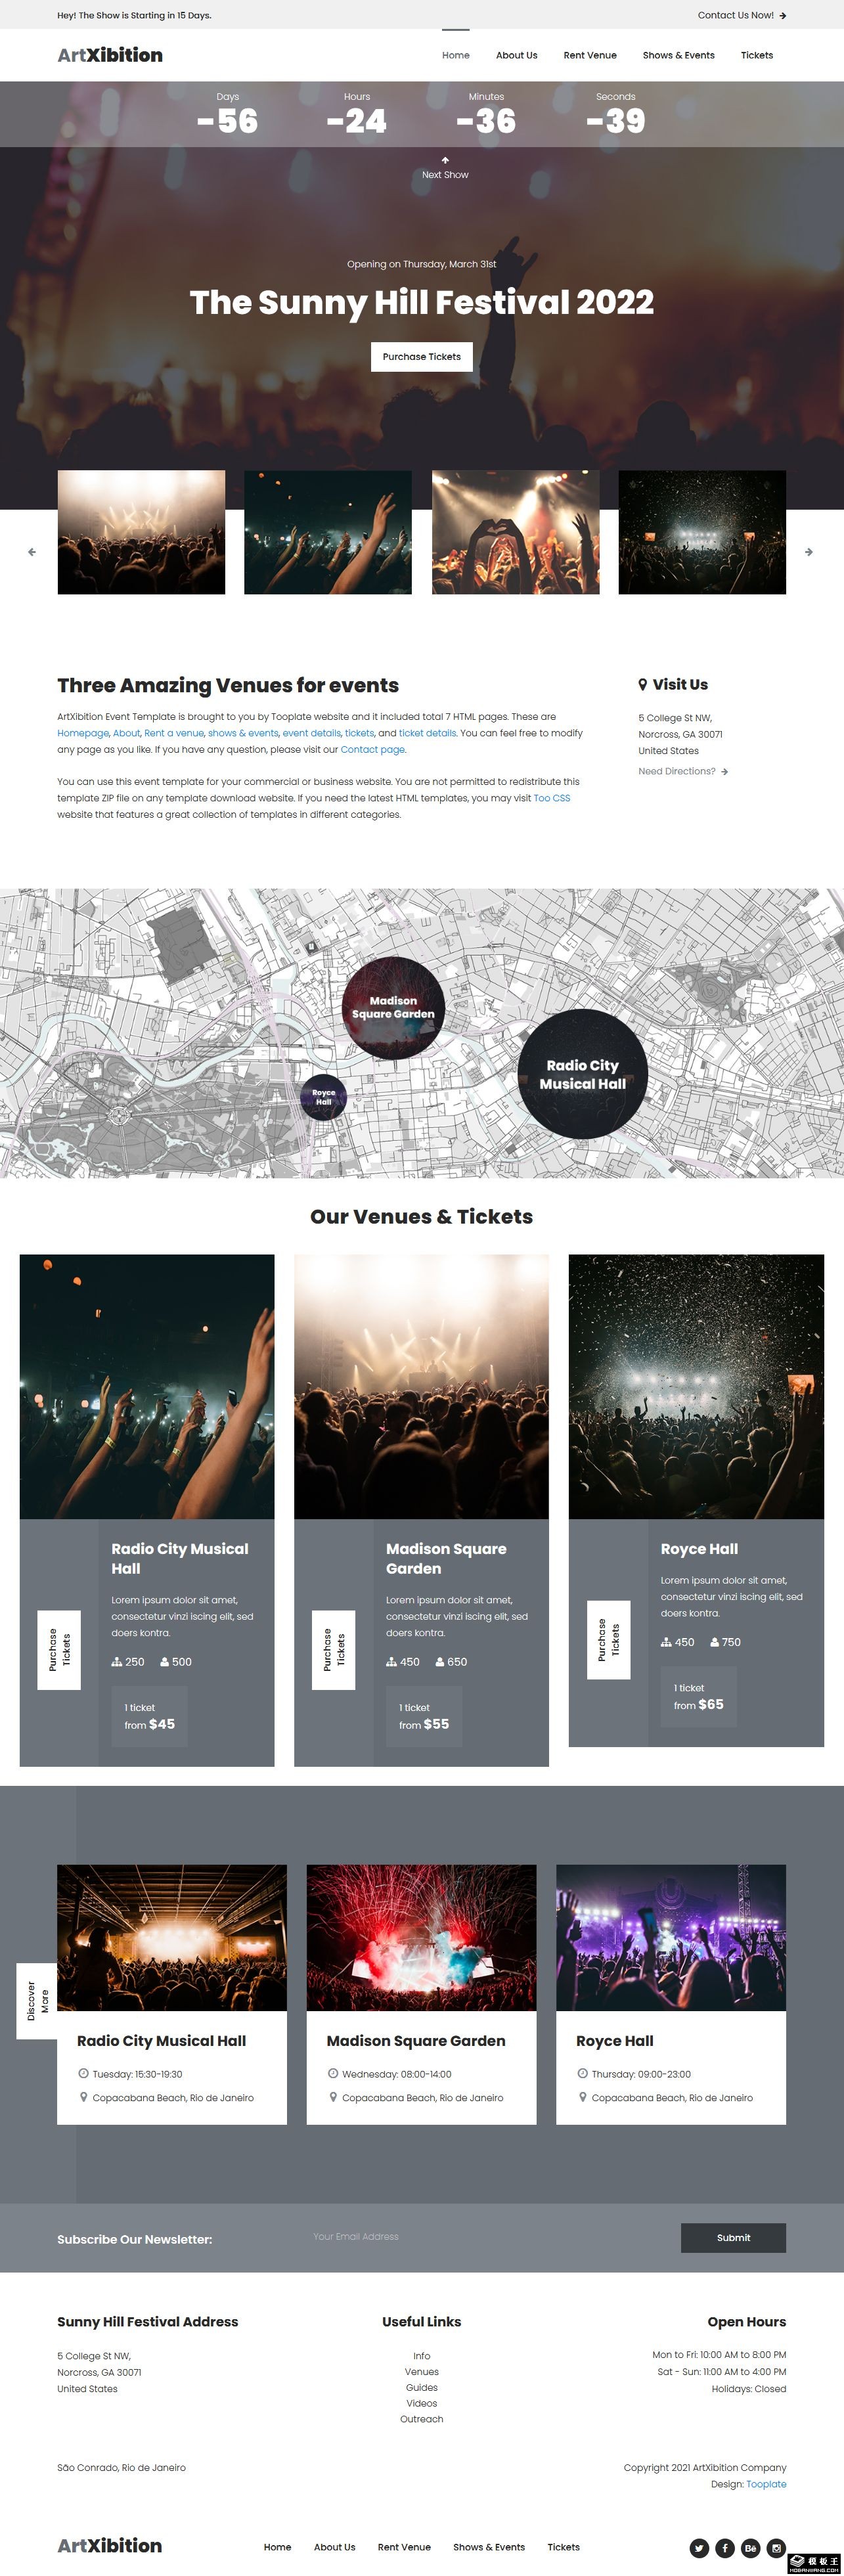
Task: Click the Twitter icon in footer
Action: point(699,2548)
